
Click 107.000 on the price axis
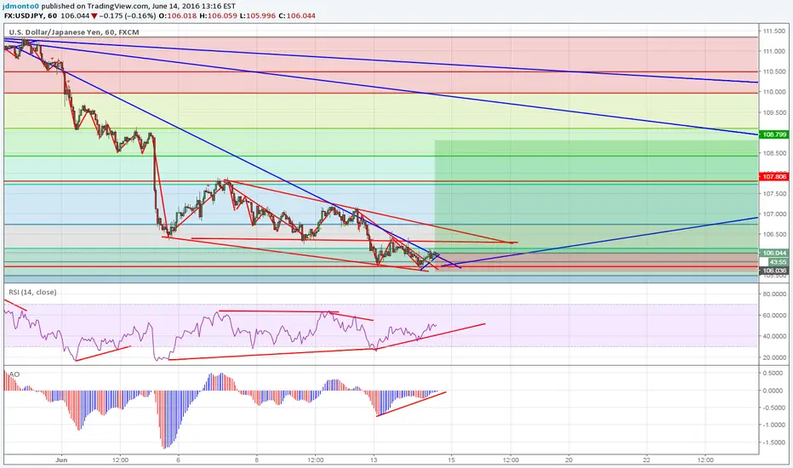[x=774, y=214]
